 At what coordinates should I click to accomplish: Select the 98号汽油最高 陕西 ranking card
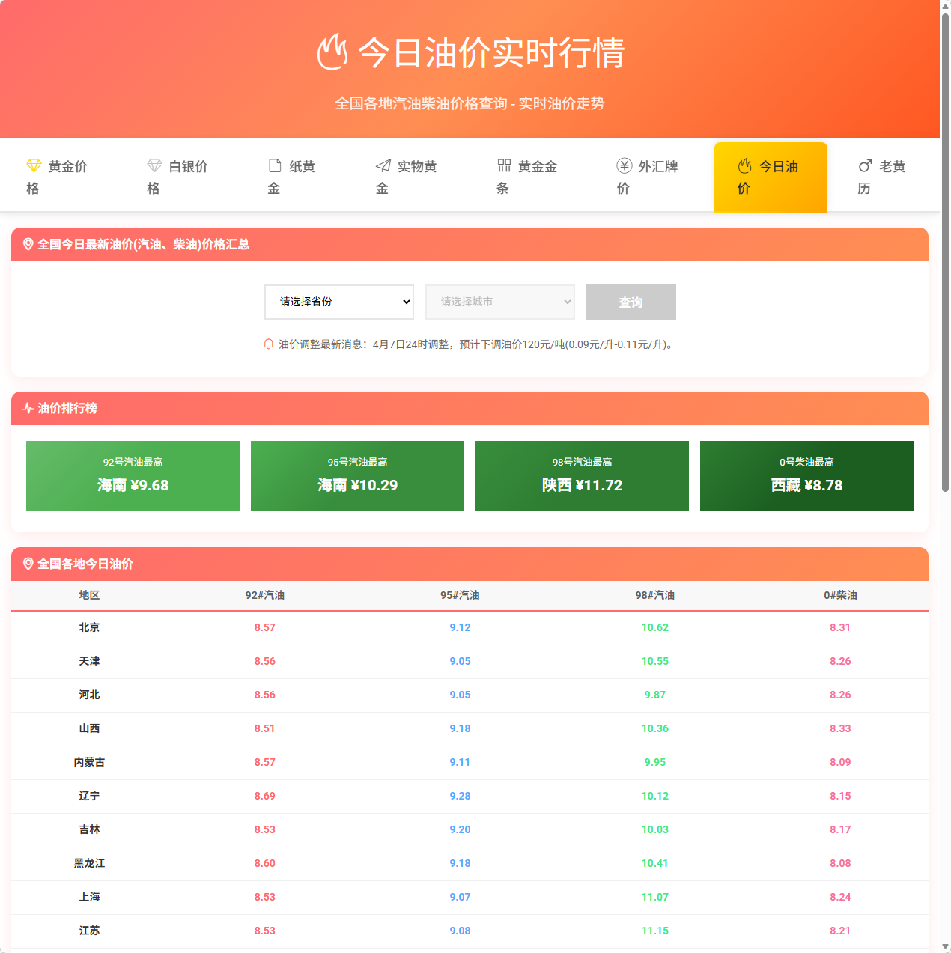coord(582,476)
